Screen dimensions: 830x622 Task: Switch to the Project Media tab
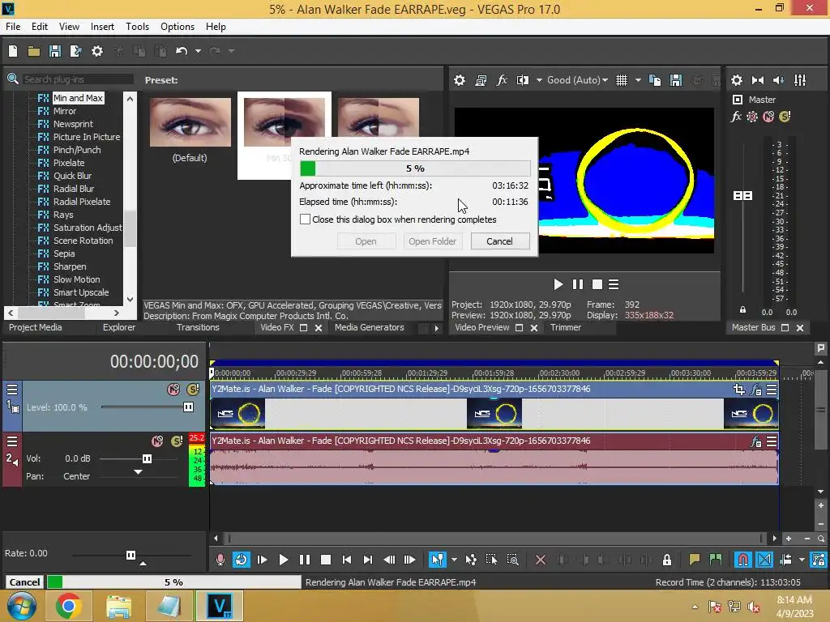pos(36,327)
